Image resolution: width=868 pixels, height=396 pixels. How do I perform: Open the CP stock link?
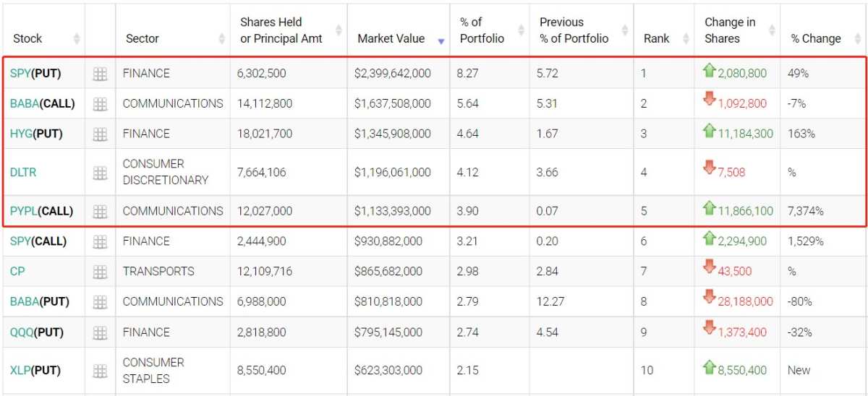[17, 272]
